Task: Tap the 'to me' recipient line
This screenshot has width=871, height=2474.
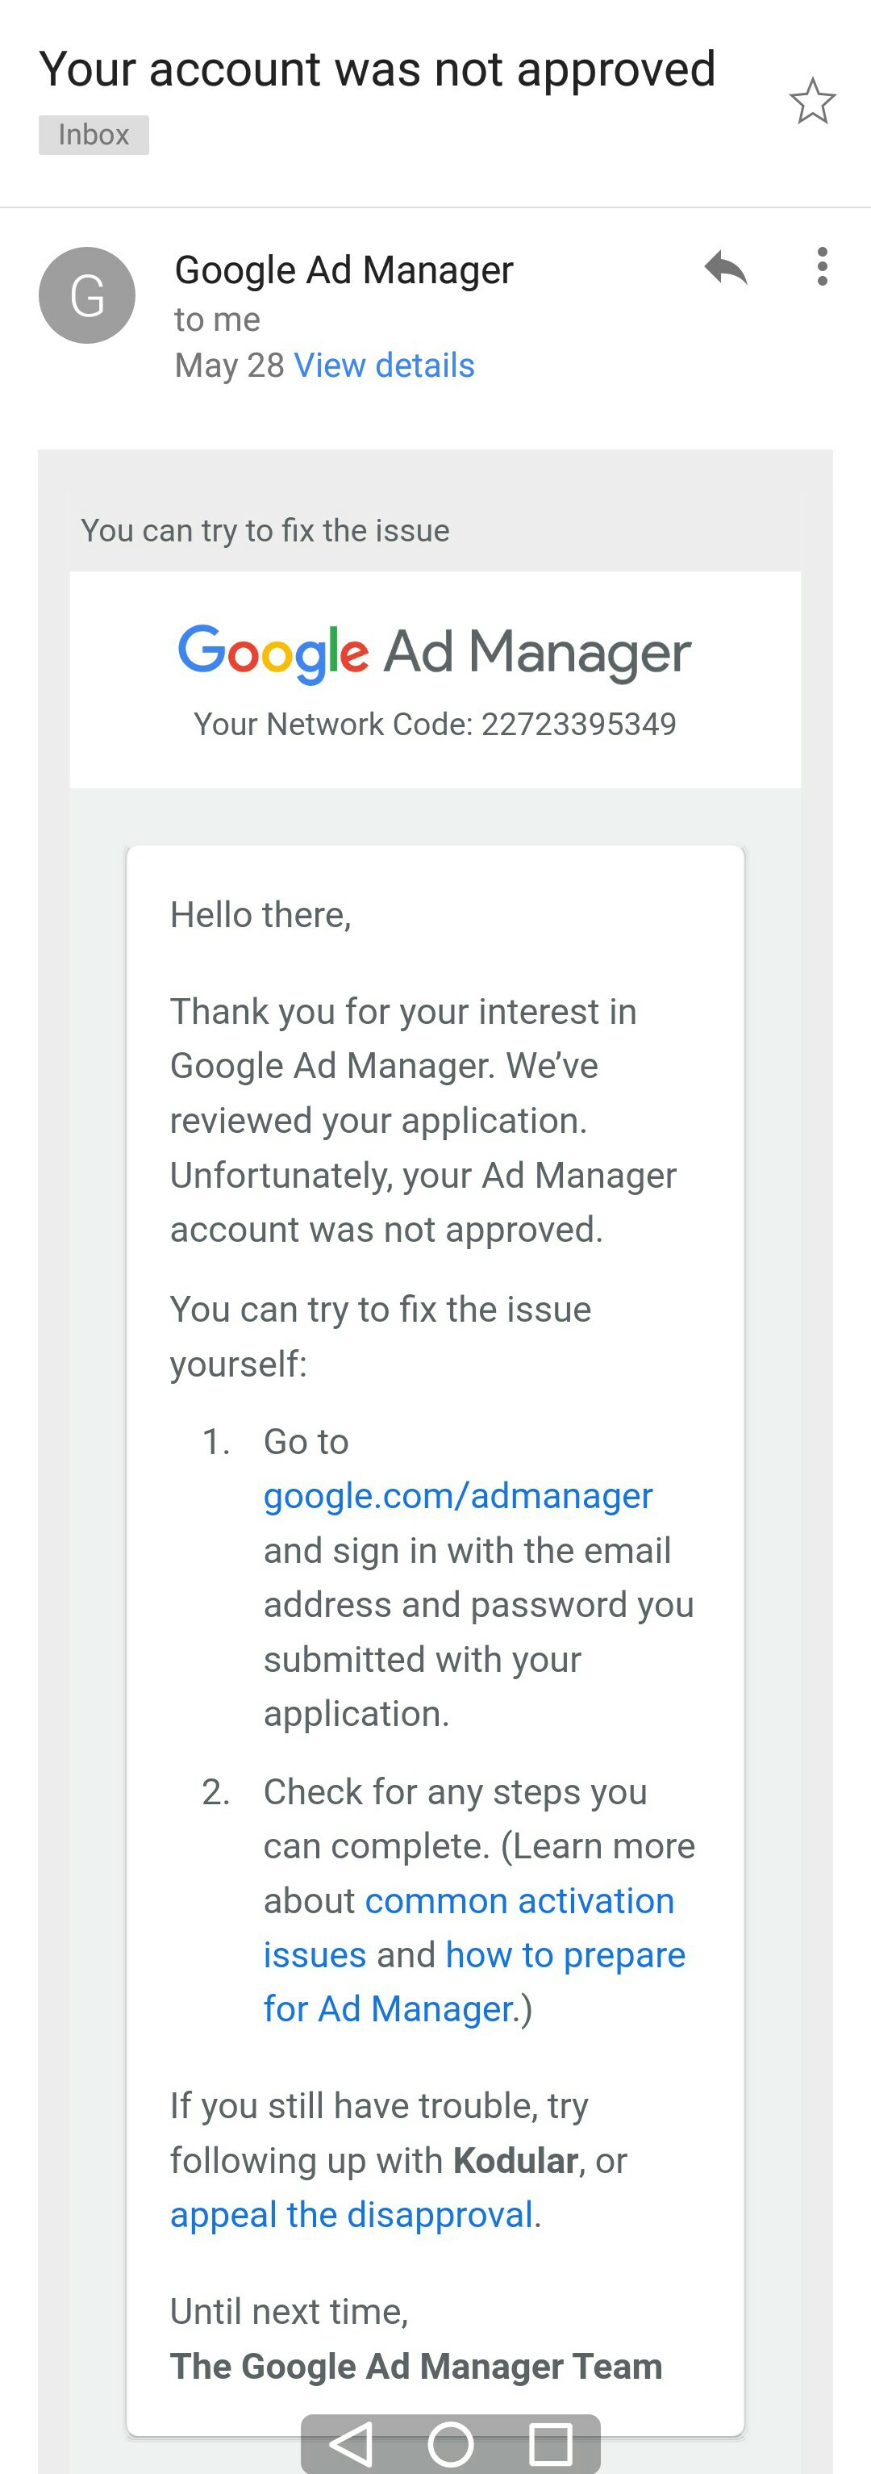Action: [x=217, y=320]
